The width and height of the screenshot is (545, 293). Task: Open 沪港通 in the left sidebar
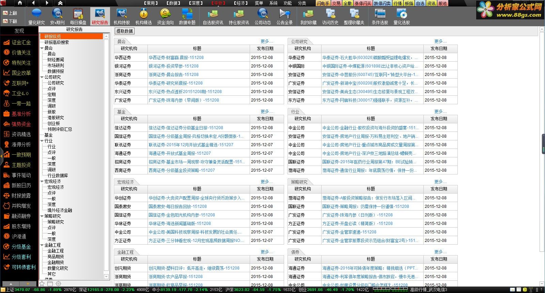(15, 236)
